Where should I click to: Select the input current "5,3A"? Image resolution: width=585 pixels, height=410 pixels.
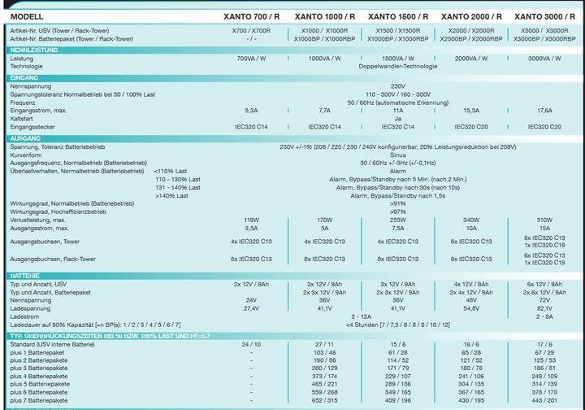coord(251,111)
